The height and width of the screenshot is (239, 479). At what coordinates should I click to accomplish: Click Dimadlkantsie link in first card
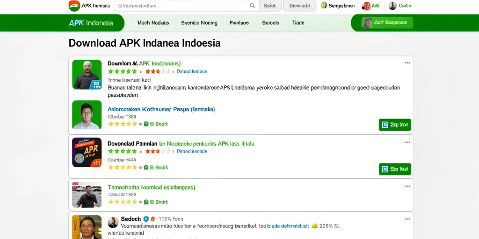[192, 71]
